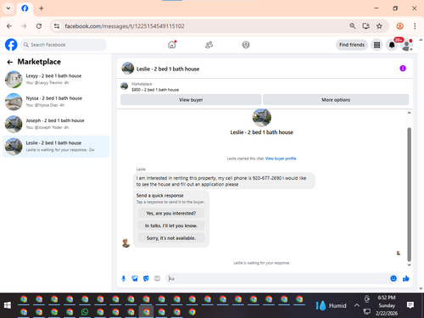The height and width of the screenshot is (318, 424).
Task: Open Chrome three-dot menu
Action: 415,26
